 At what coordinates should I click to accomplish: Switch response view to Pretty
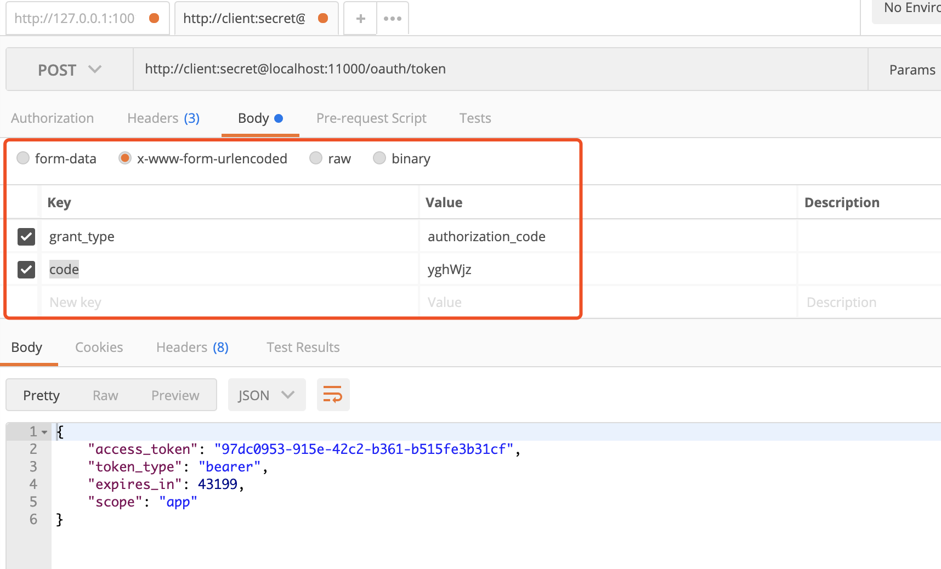coord(42,395)
